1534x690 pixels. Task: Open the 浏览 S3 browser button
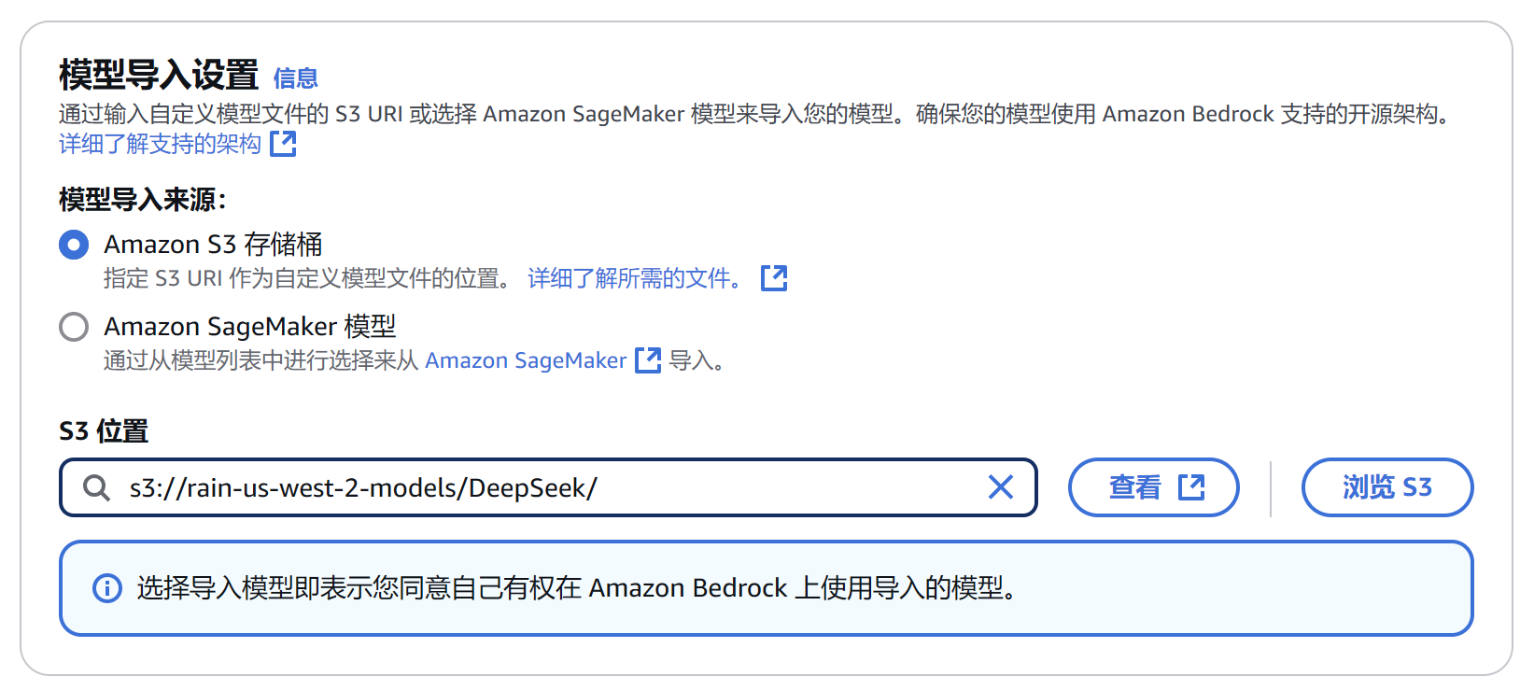pyautogui.click(x=1386, y=487)
